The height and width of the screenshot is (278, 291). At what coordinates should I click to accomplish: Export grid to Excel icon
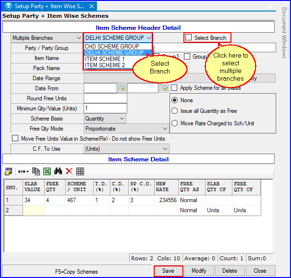47,171
